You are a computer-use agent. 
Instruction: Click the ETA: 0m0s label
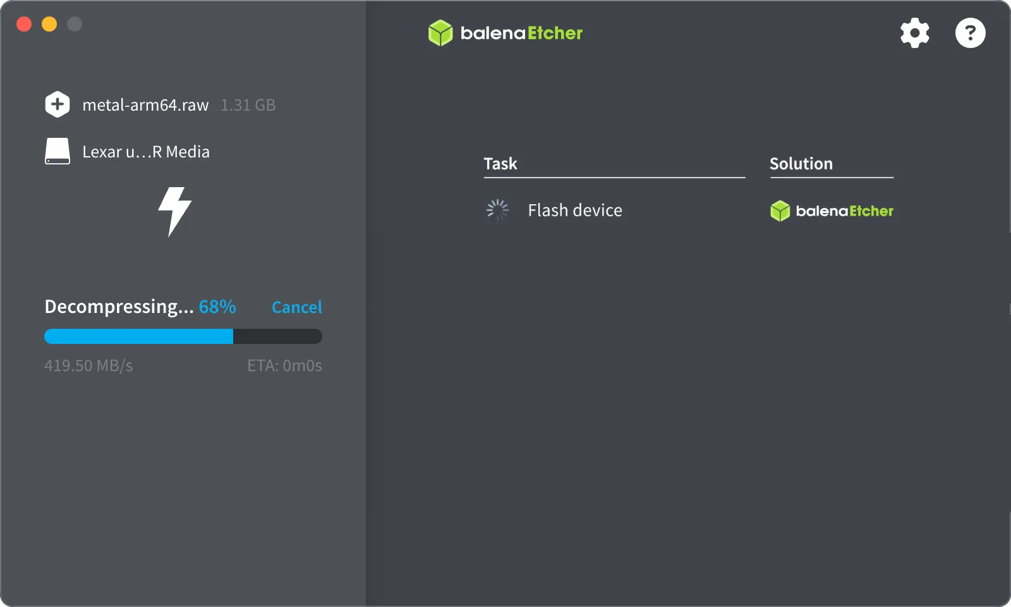[284, 365]
